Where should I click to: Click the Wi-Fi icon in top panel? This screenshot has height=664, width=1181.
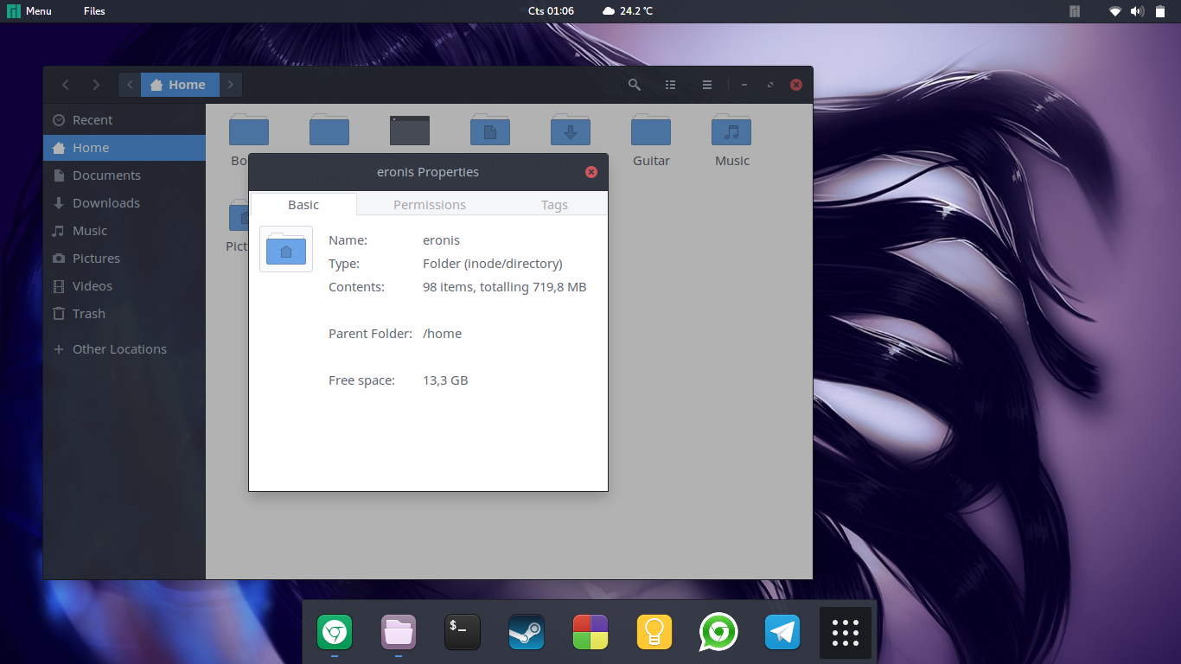pos(1115,11)
